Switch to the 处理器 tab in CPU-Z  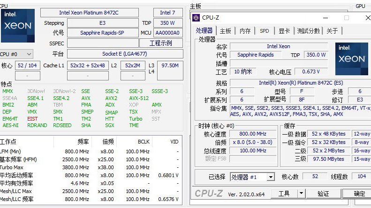tap(204, 31)
